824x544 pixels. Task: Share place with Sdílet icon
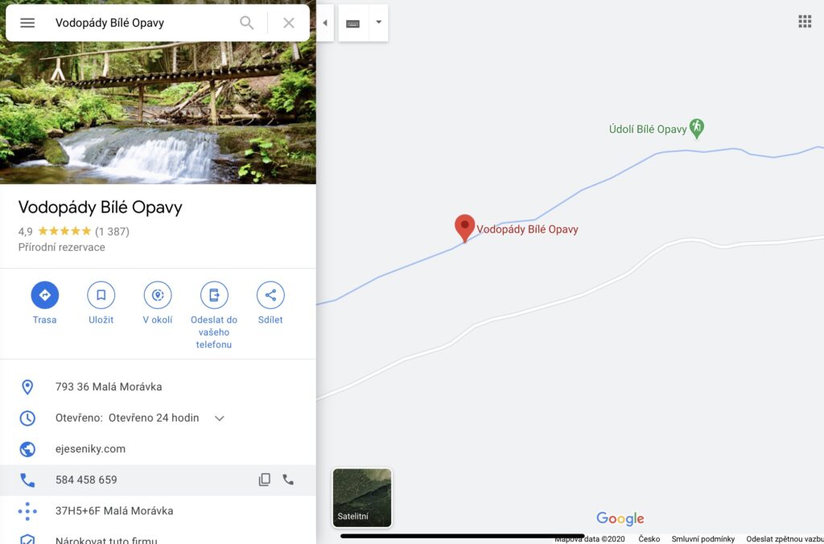[270, 295]
